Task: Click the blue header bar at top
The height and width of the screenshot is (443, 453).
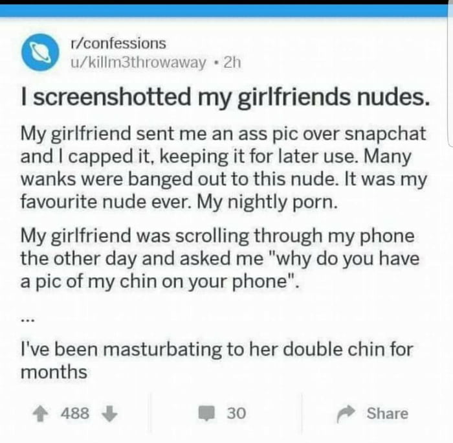Action: coord(226,11)
